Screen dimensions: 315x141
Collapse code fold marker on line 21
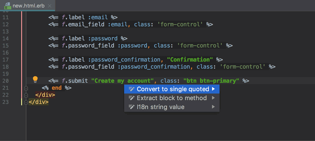(x=26, y=88)
